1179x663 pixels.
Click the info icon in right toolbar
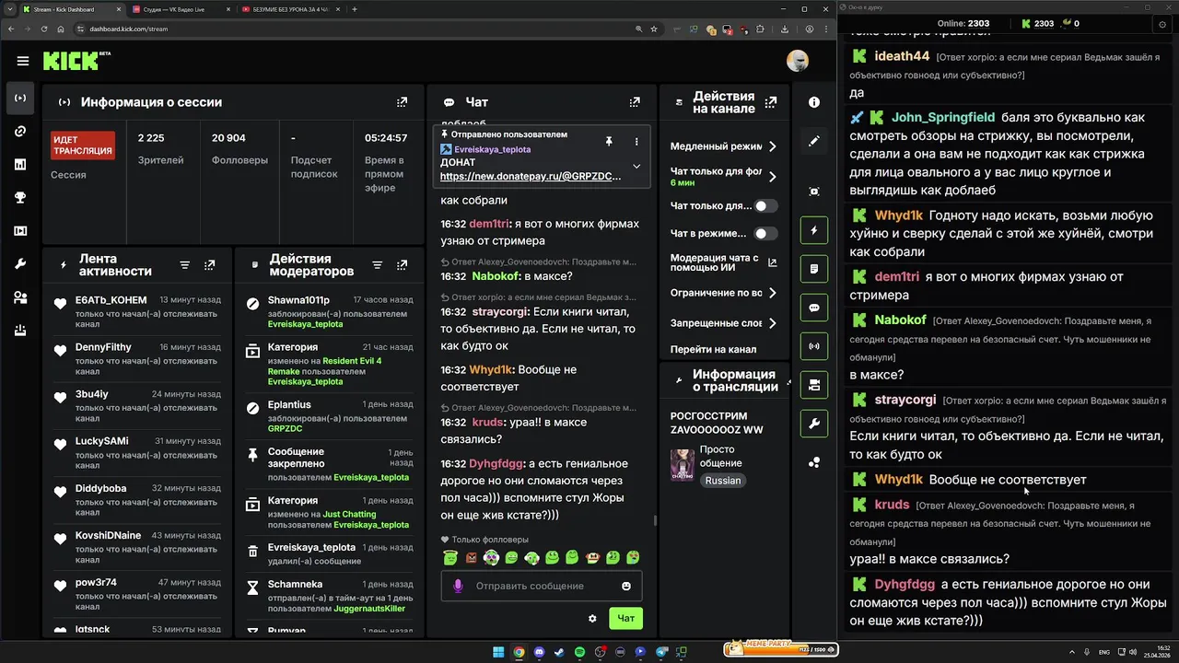pyautogui.click(x=814, y=102)
